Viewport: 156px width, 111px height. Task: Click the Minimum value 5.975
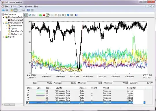point(95,83)
